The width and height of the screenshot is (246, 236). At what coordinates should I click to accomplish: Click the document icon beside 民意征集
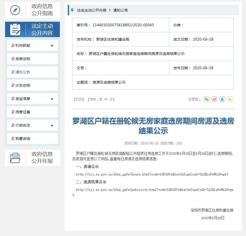13,112
